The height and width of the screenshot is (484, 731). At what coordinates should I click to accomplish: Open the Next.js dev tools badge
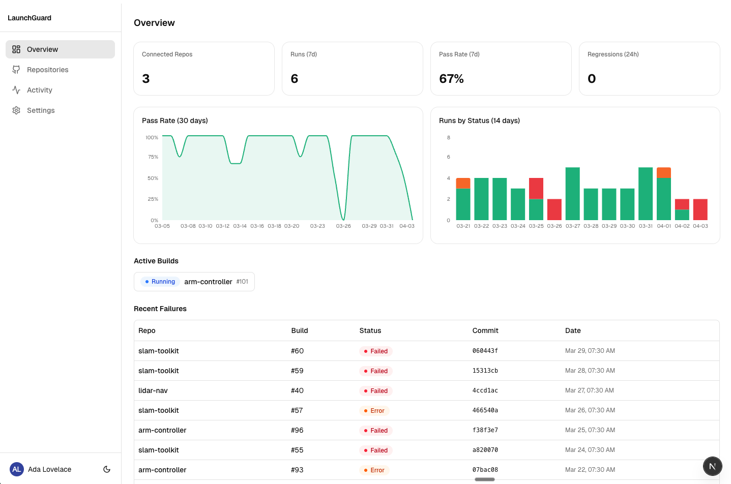coord(712,466)
